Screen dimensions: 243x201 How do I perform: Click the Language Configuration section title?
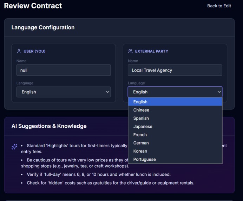(43, 27)
